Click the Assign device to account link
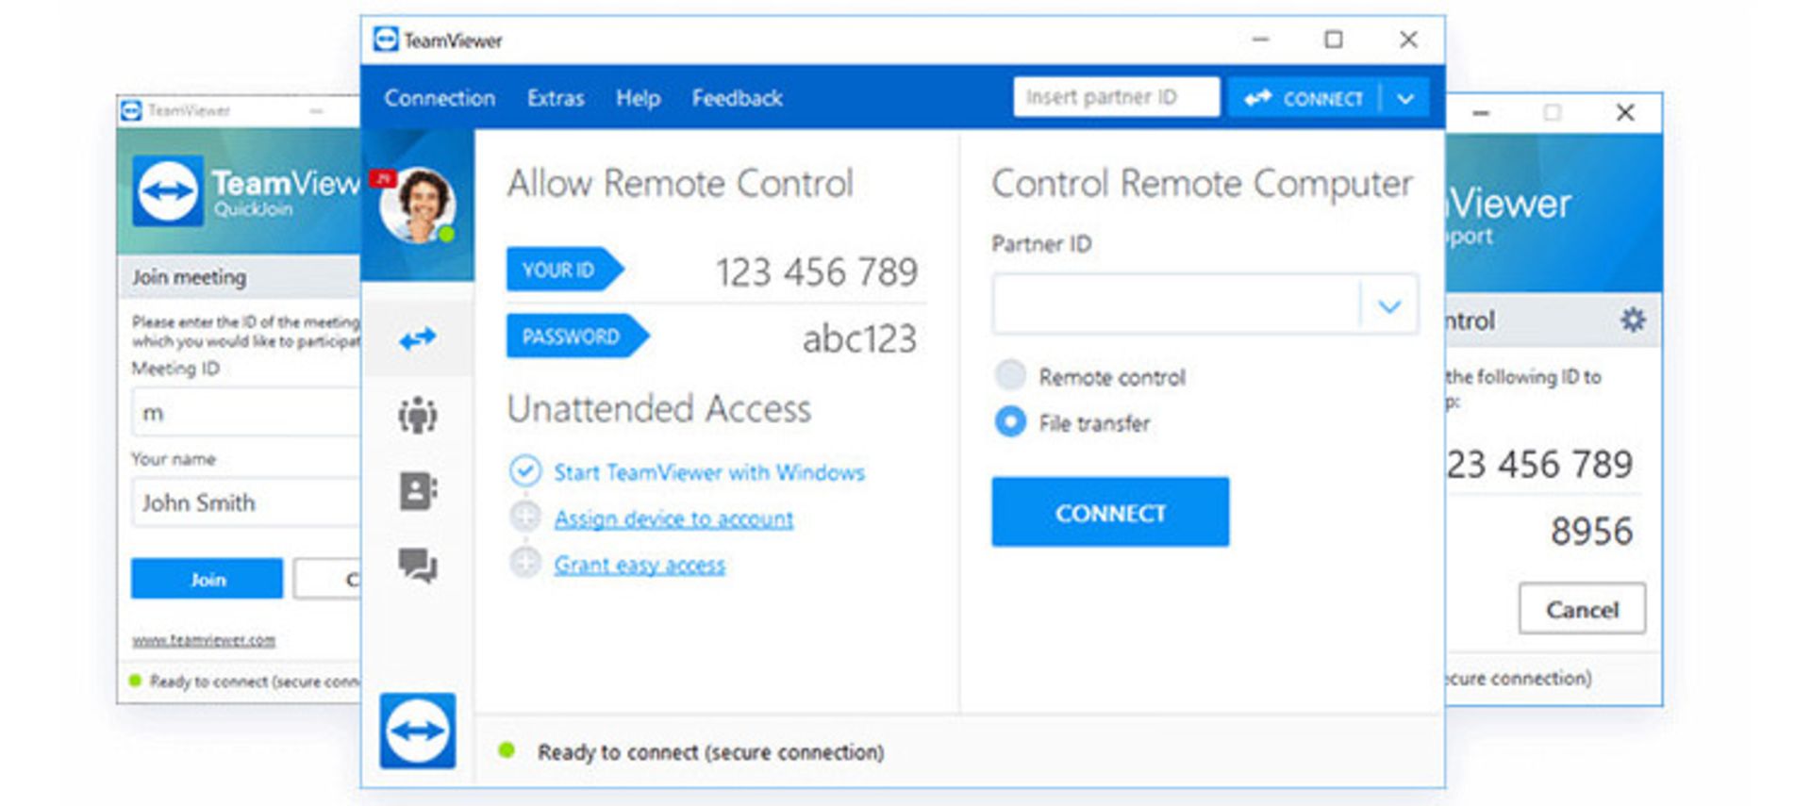The image size is (1811, 806). coord(673,518)
